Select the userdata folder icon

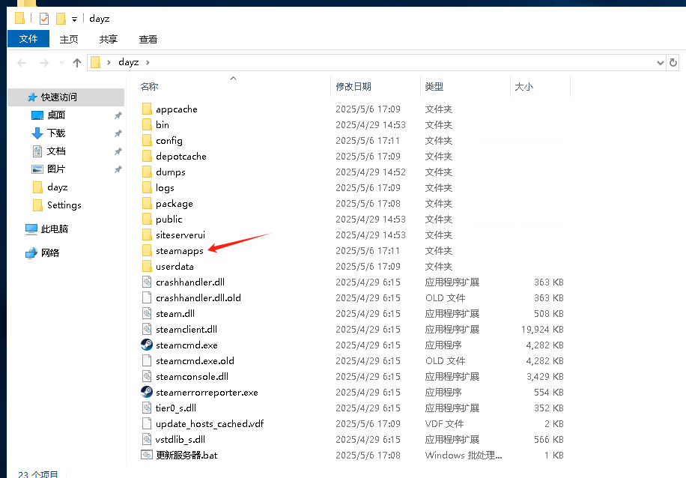[x=147, y=267]
